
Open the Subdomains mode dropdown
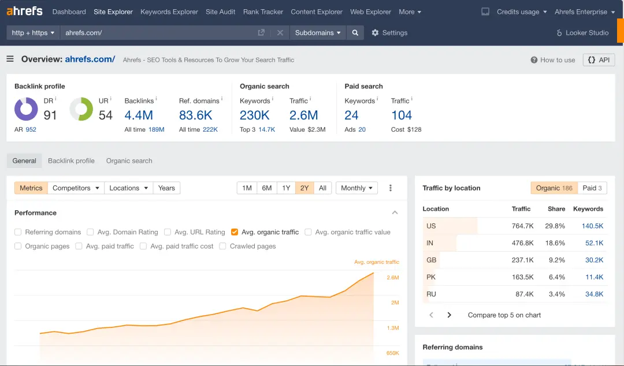pos(318,33)
